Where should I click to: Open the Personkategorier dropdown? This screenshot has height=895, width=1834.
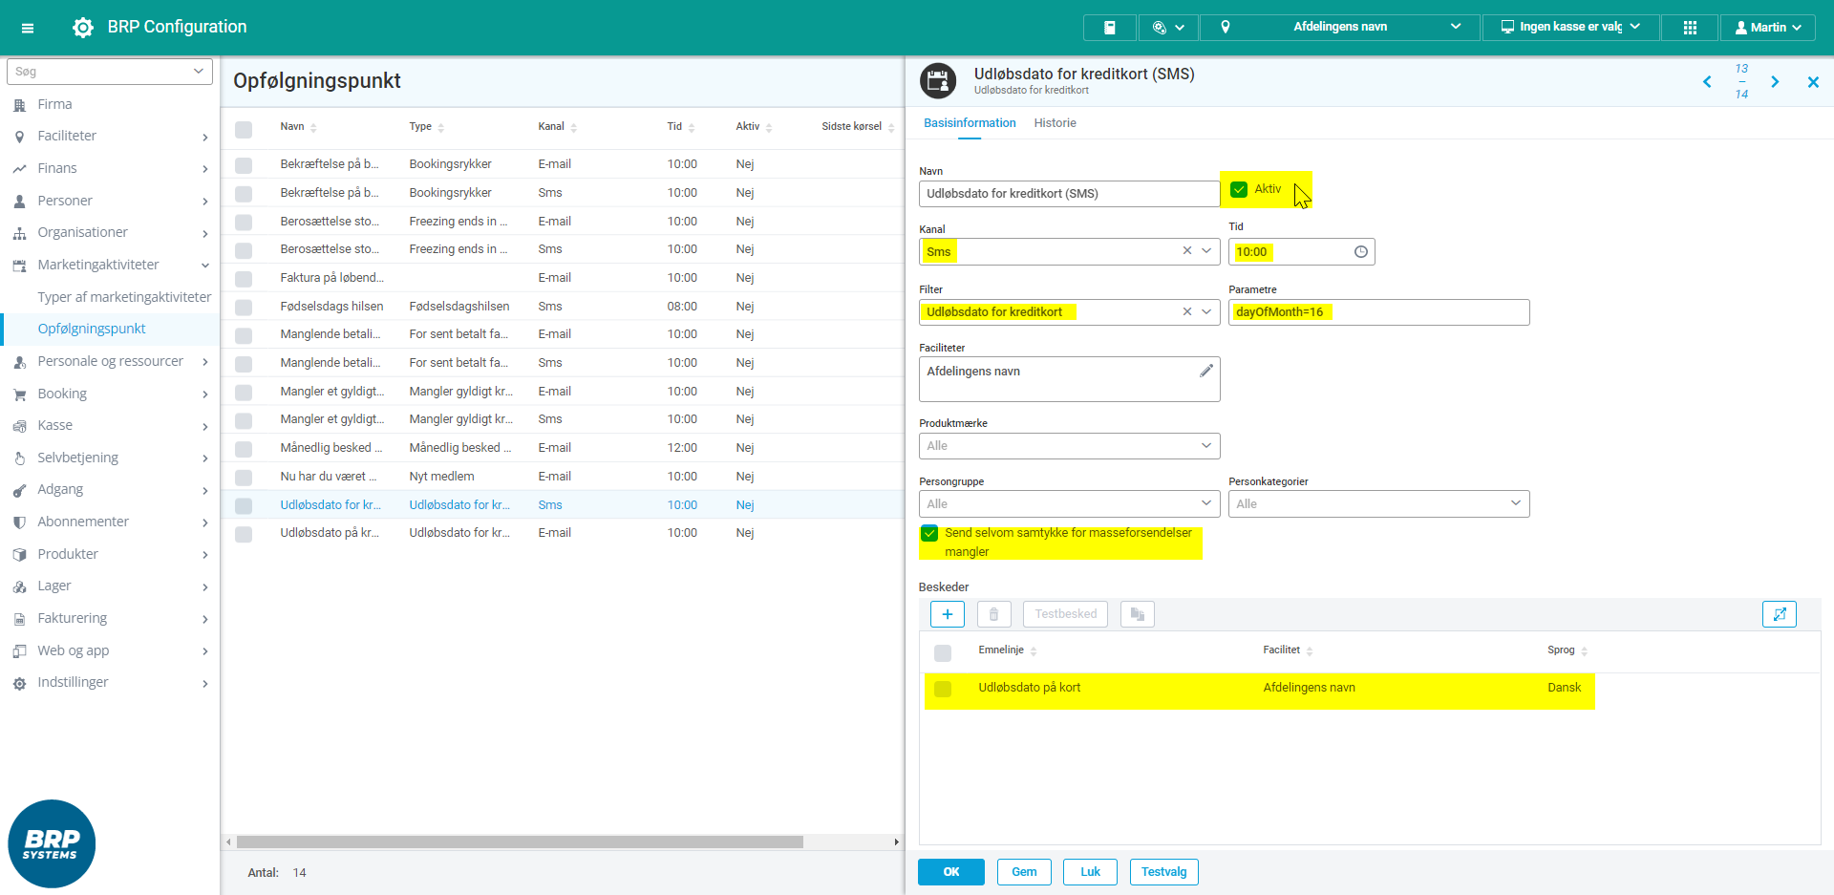point(1378,504)
